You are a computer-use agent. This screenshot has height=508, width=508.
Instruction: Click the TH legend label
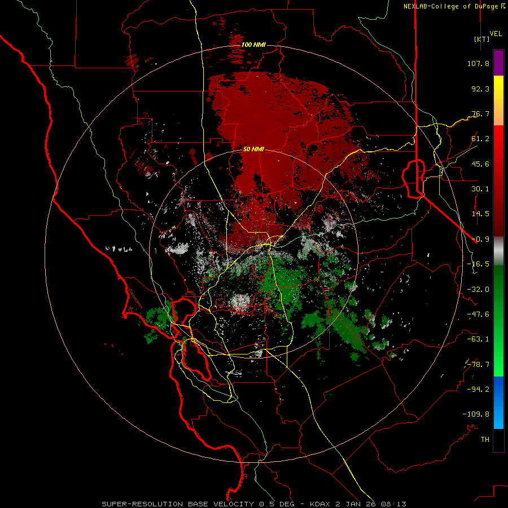coord(485,440)
